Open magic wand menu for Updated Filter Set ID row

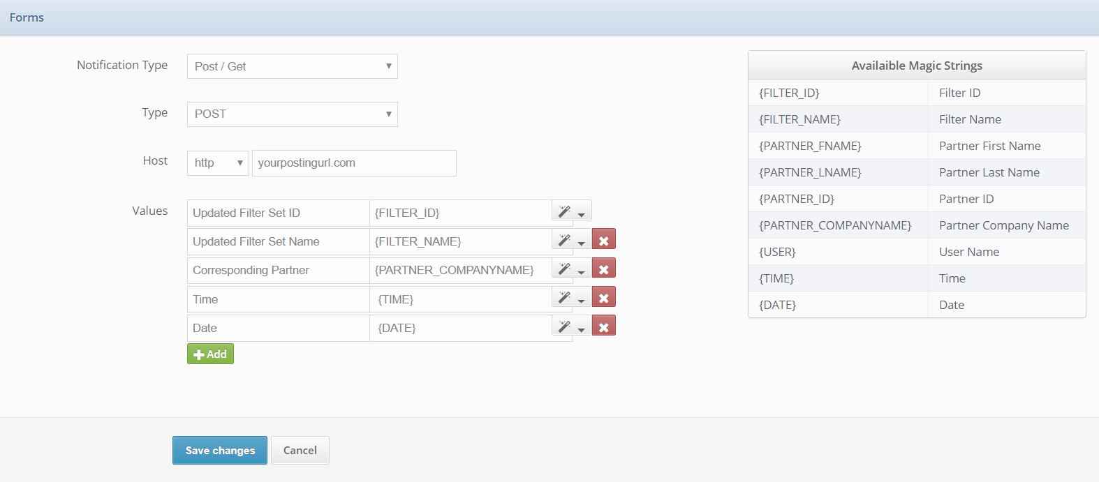click(572, 211)
